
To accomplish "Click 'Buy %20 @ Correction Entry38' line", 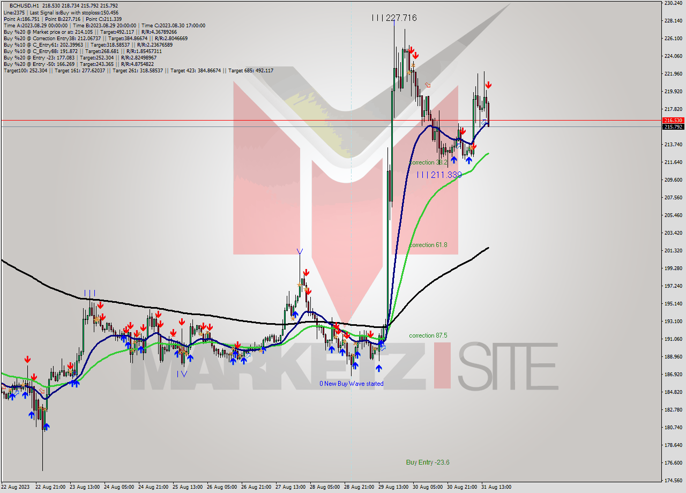I will (x=95, y=38).
